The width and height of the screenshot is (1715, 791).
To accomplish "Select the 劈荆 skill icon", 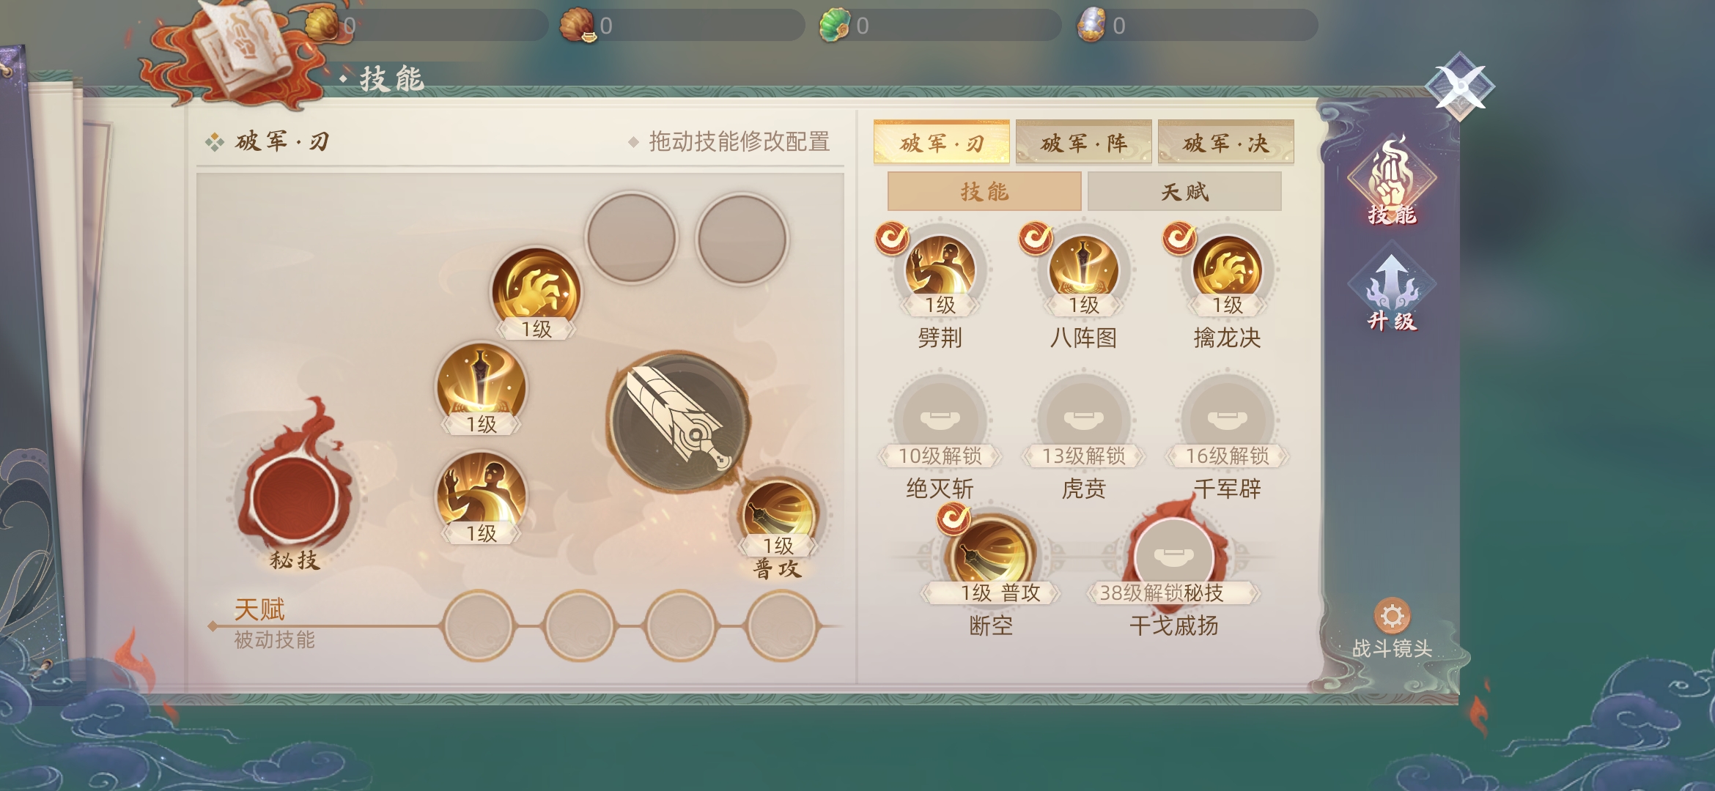I will point(940,269).
